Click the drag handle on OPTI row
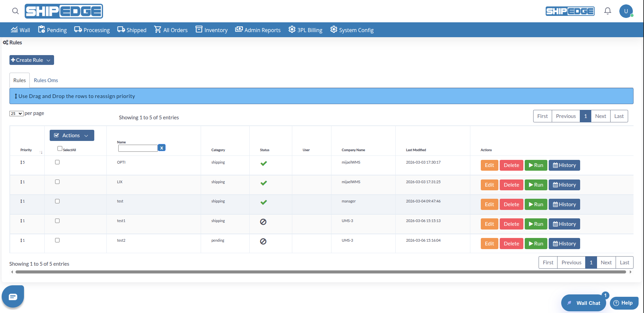The width and height of the screenshot is (644, 313). [x=21, y=163]
